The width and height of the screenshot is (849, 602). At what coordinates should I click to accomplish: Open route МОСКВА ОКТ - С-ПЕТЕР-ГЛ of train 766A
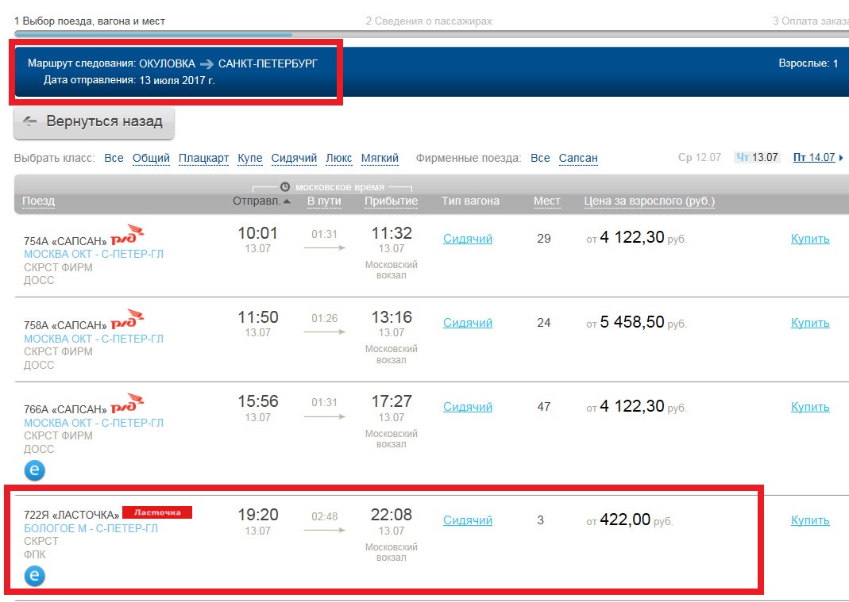(94, 423)
